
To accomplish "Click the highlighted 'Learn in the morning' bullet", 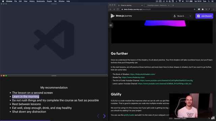I will (x=26, y=96).
